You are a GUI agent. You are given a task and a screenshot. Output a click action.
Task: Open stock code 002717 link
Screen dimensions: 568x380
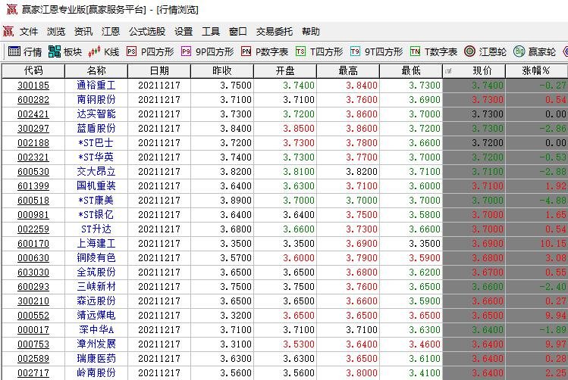tap(33, 372)
